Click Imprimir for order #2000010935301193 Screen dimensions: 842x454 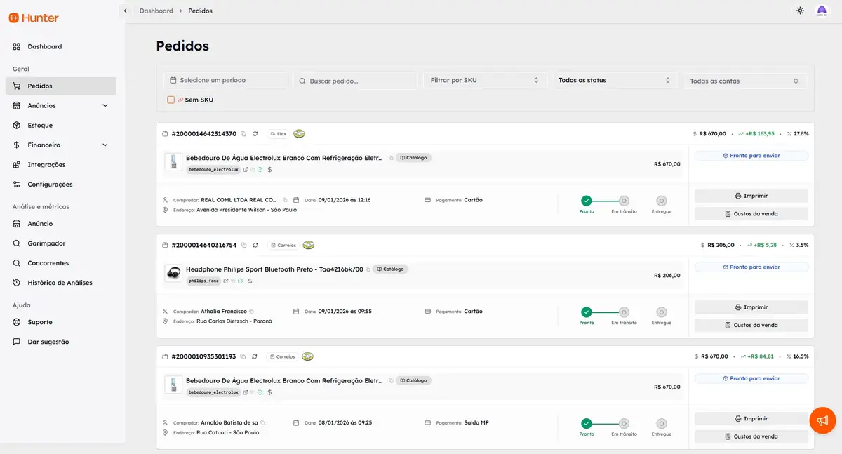(x=751, y=418)
